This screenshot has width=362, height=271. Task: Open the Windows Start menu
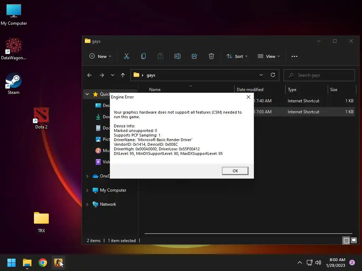pos(11,263)
